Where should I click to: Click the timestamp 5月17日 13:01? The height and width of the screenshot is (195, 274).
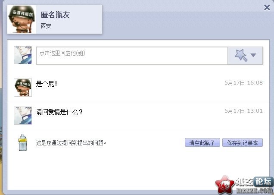[x=243, y=111]
